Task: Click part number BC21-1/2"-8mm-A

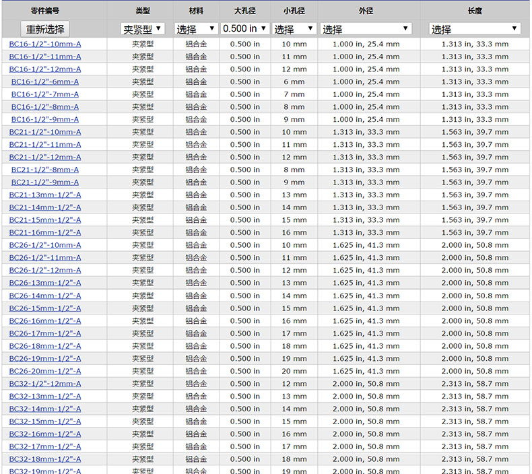Action: pos(45,170)
